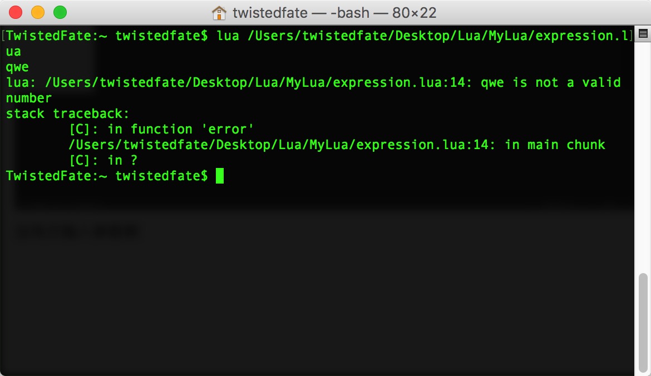
Task: Click the window title "twistedfate — -bash — 80×22"
Action: [x=334, y=12]
